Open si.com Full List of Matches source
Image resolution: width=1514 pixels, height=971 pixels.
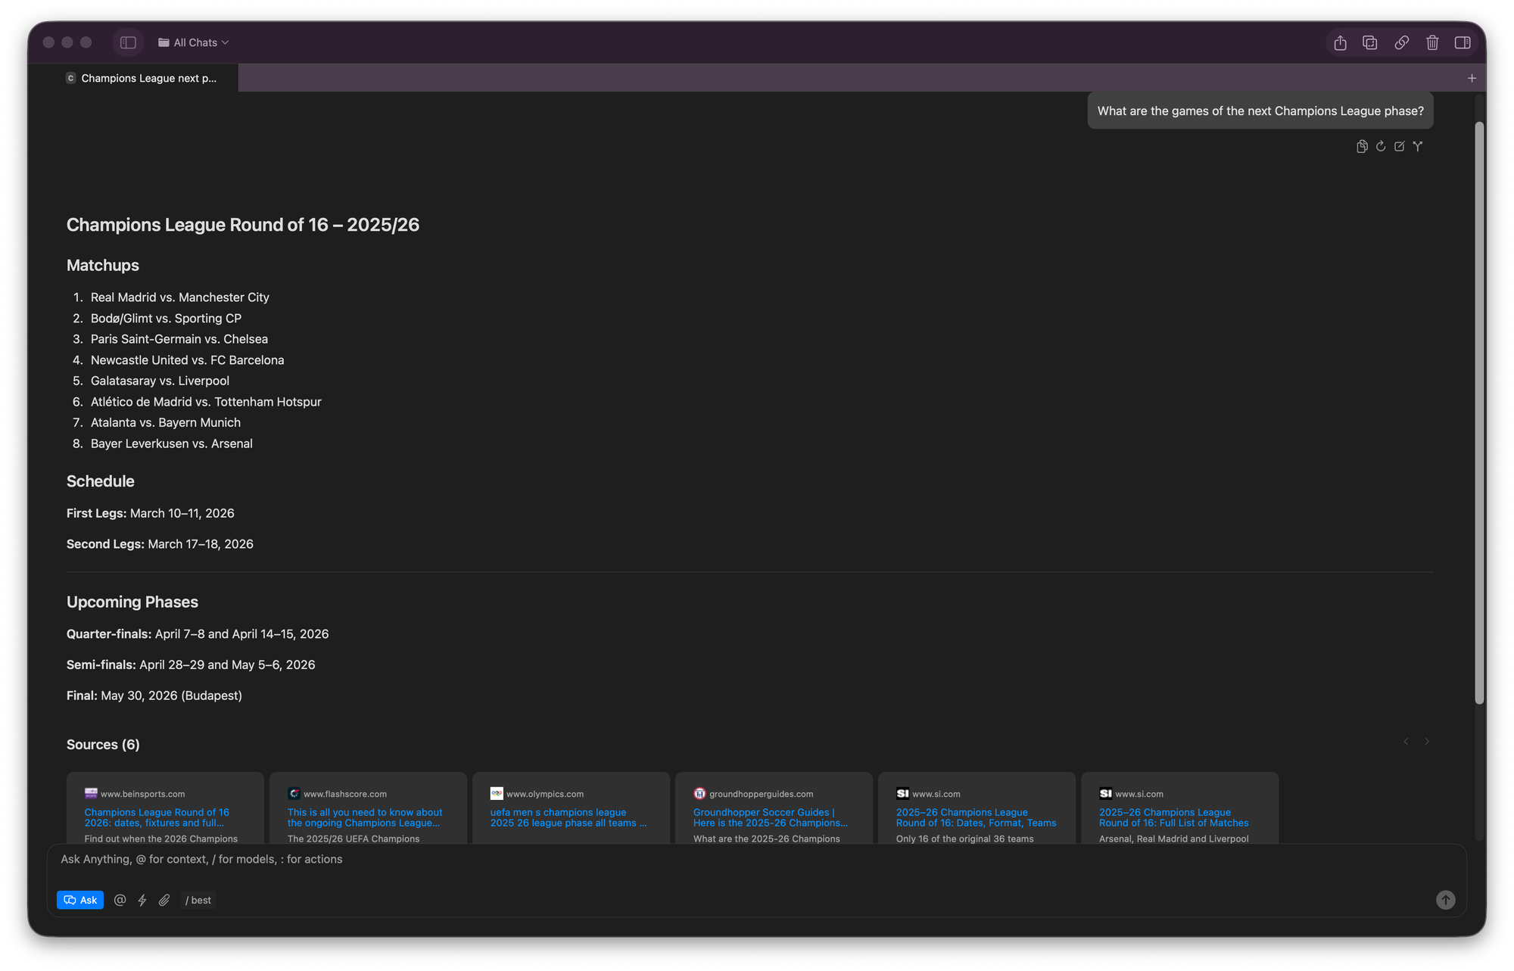coord(1173,817)
